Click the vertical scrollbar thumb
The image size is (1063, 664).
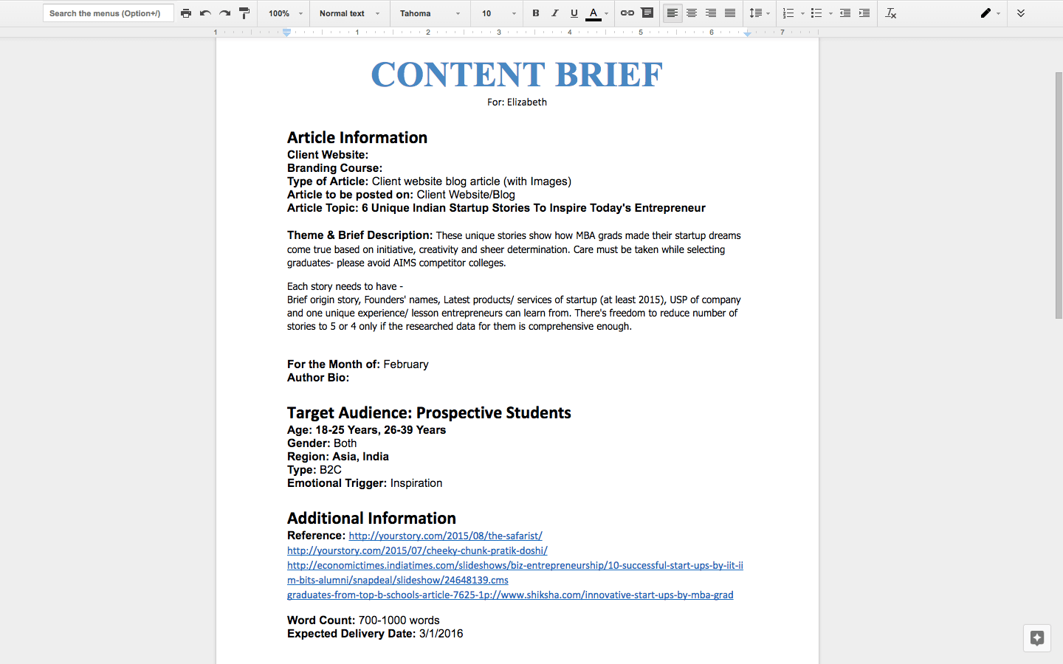pyautogui.click(x=1059, y=196)
